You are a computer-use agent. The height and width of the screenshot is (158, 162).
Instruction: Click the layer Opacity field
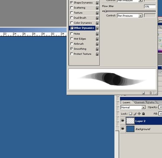point(160,107)
